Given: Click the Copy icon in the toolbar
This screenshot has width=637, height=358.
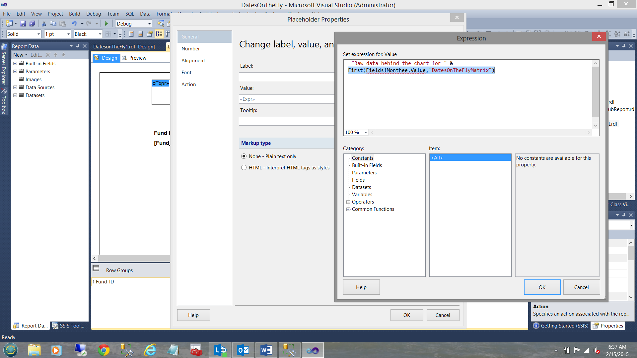Looking at the screenshot, I should click(x=53, y=24).
